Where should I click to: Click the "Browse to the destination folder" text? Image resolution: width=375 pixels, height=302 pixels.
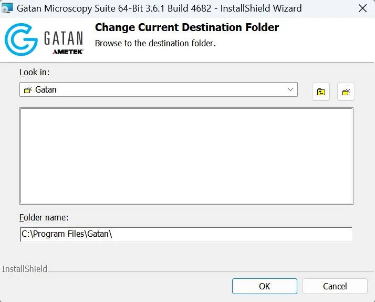point(155,43)
